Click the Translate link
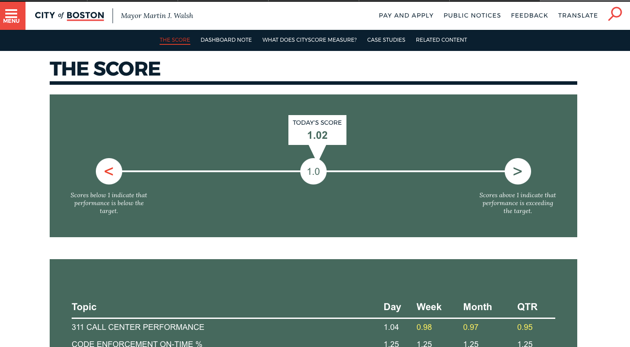630x347 pixels. coord(578,15)
